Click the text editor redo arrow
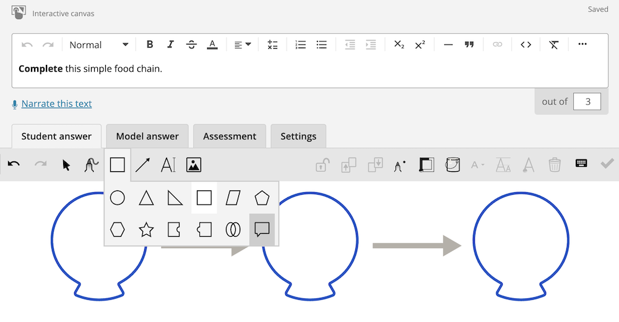 coord(48,44)
